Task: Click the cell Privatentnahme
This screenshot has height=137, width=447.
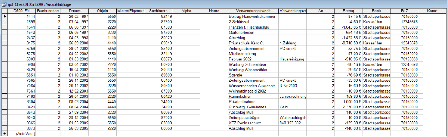Action: click(253, 101)
